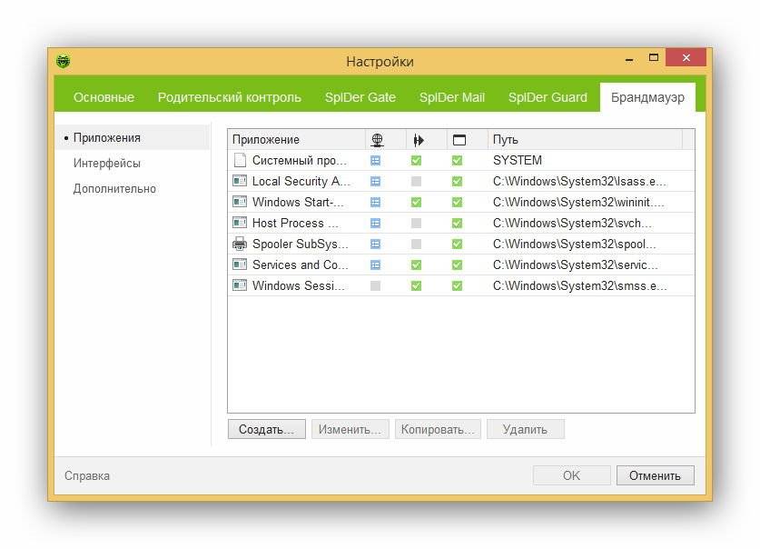This screenshot has height=549, width=760.
Task: Toggle window-column checkbox for Системный процесс
Action: coord(457,161)
